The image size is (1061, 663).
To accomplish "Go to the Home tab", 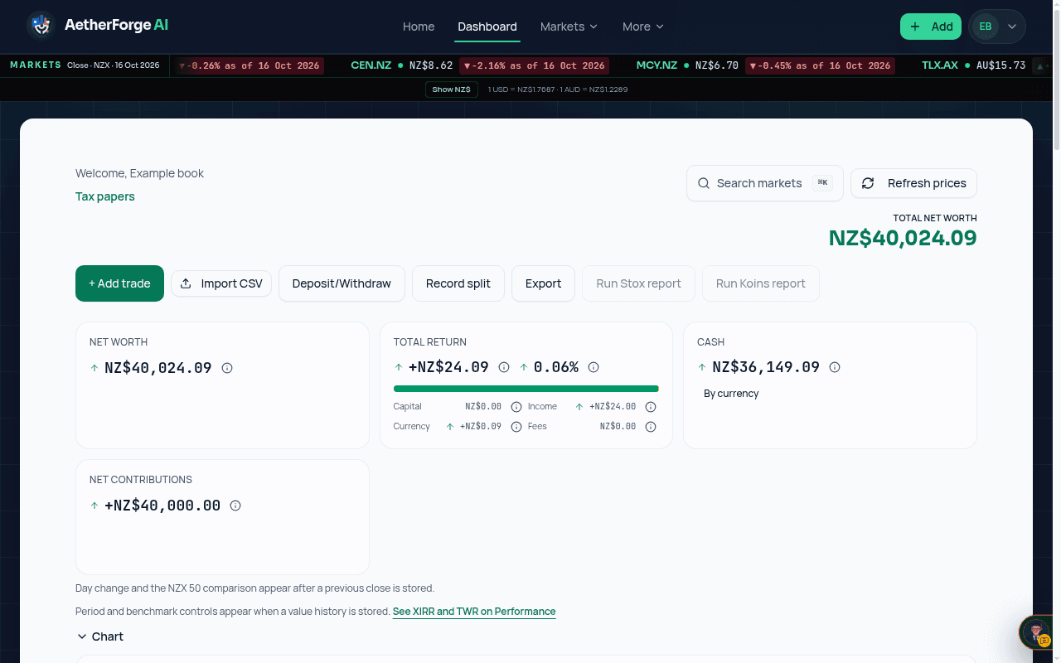I will (419, 27).
